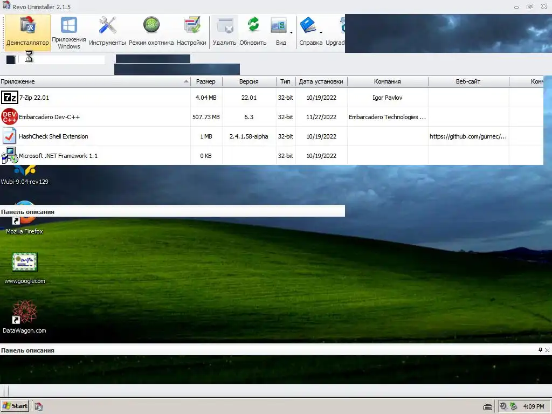Image resolution: width=552 pixels, height=414 pixels.
Task: Click the taskbar clock 4:09 PM
Action: 534,406
